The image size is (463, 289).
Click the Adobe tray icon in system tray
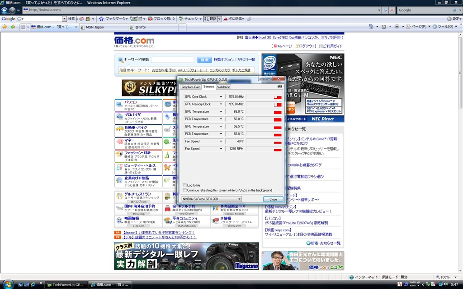(x=400, y=284)
